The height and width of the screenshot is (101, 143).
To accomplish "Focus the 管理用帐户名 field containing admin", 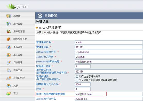I will (109, 42).
